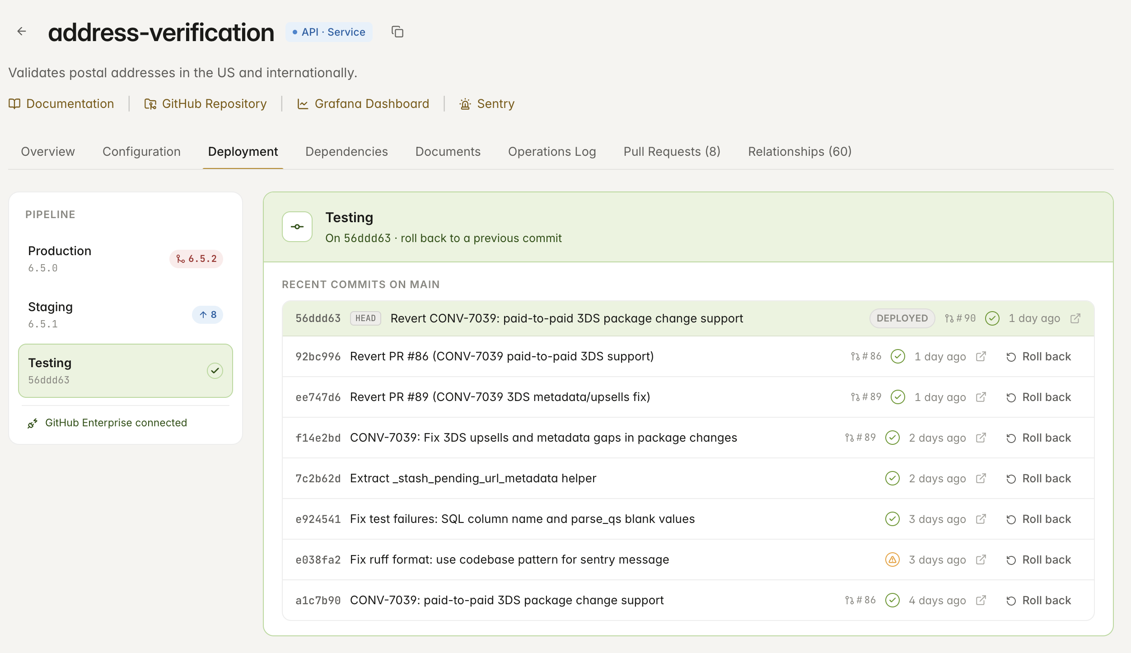Open the Relationships (60) tab
The height and width of the screenshot is (653, 1131).
(x=800, y=152)
